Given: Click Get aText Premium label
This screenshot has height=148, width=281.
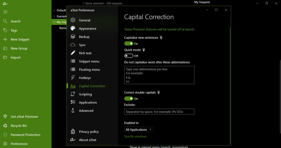Looking at the screenshot, I should [24, 117].
